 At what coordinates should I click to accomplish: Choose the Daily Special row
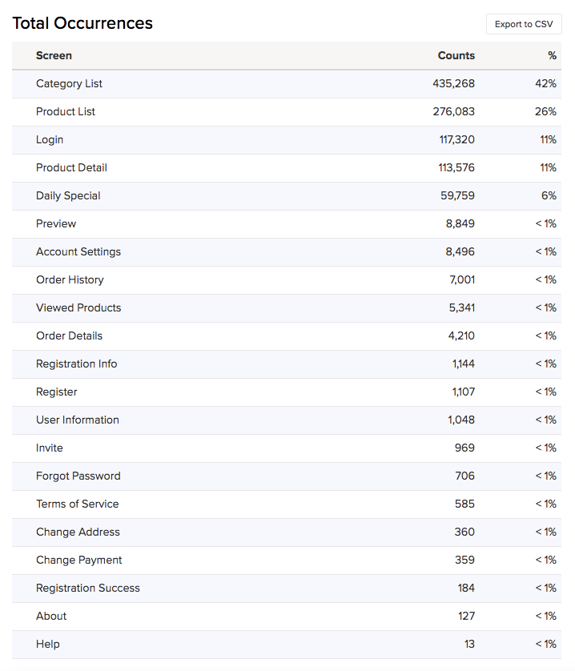tap(68, 195)
